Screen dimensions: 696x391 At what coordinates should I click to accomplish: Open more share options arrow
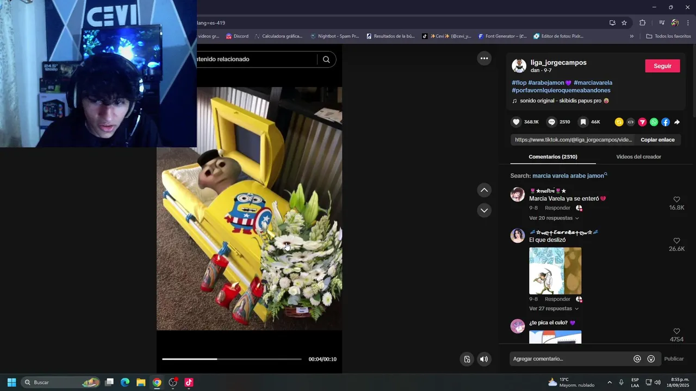coord(677,122)
